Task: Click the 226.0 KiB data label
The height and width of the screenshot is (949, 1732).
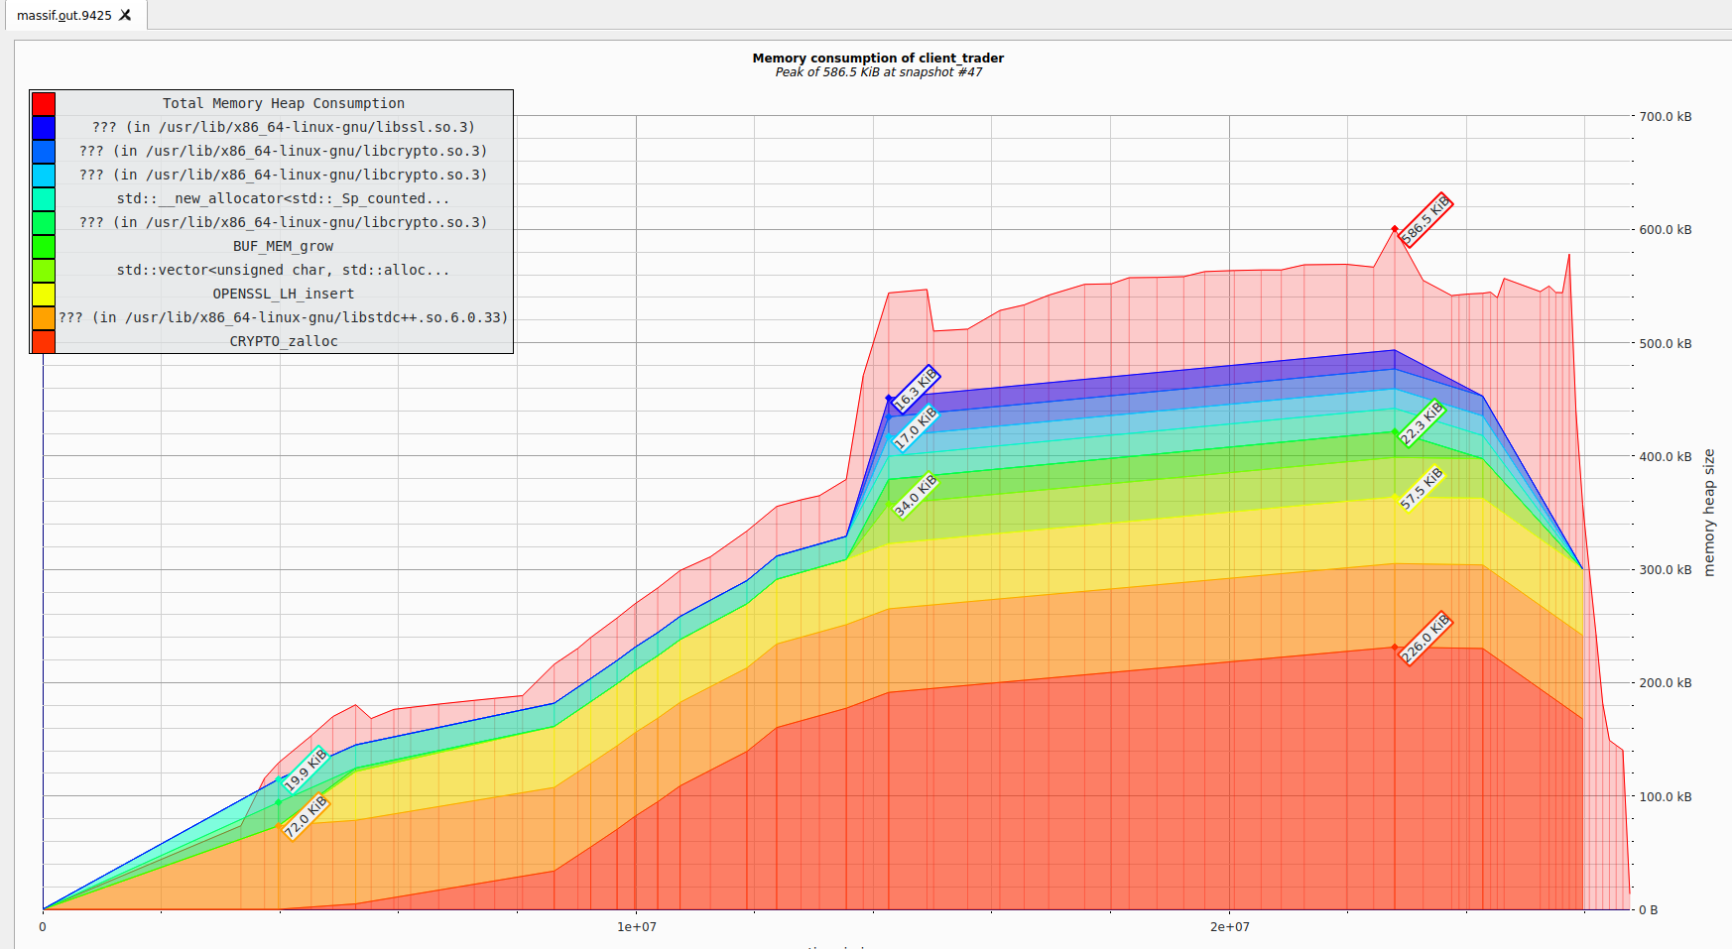Action: pyautogui.click(x=1424, y=638)
